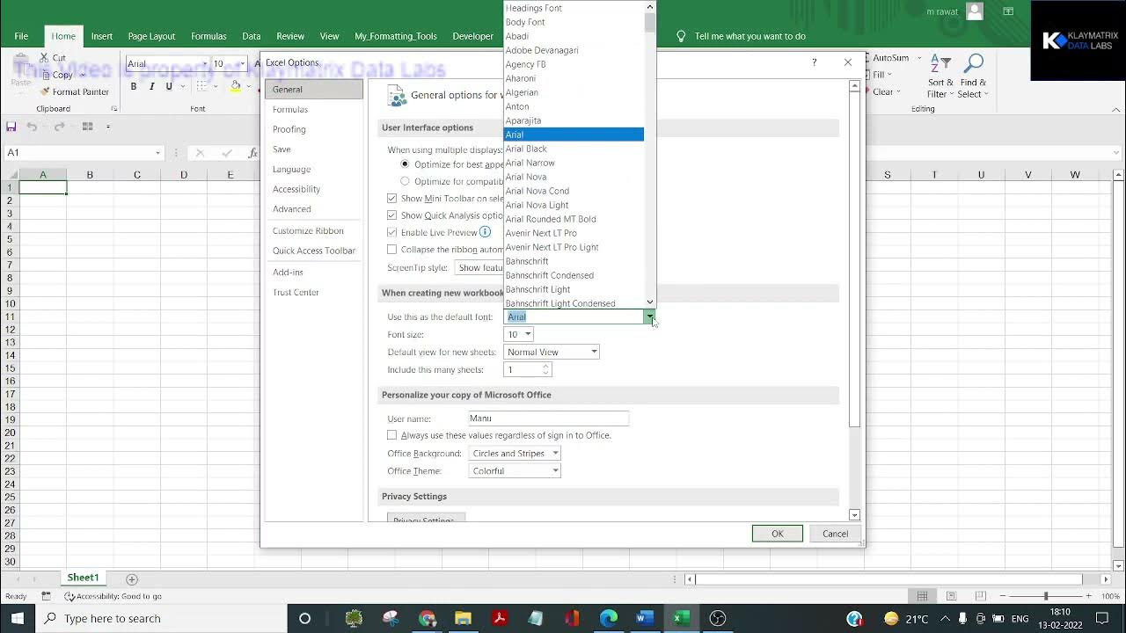Switch to Page Layout view icon
Image resolution: width=1126 pixels, height=633 pixels.
(951, 596)
